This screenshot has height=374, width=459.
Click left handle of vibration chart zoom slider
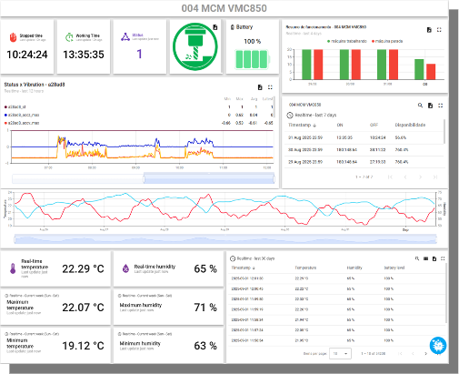[144, 179]
